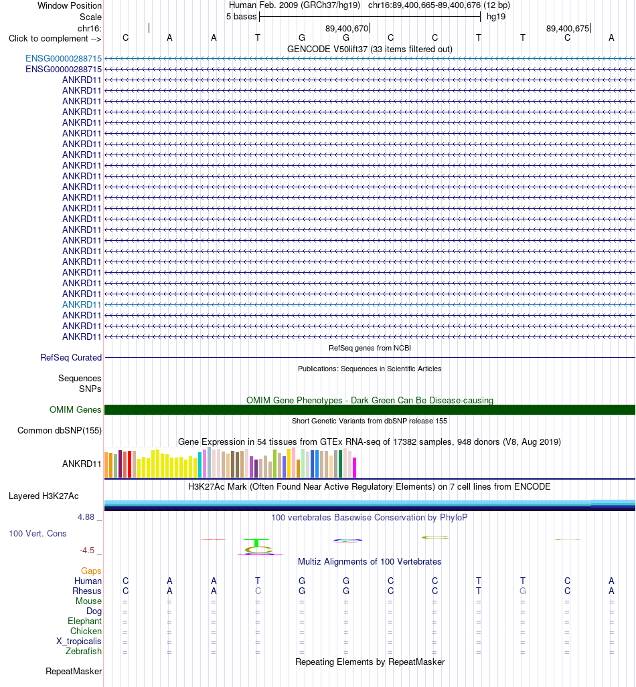Click the hg19 assembly label
The width and height of the screenshot is (636, 687).
(x=496, y=17)
